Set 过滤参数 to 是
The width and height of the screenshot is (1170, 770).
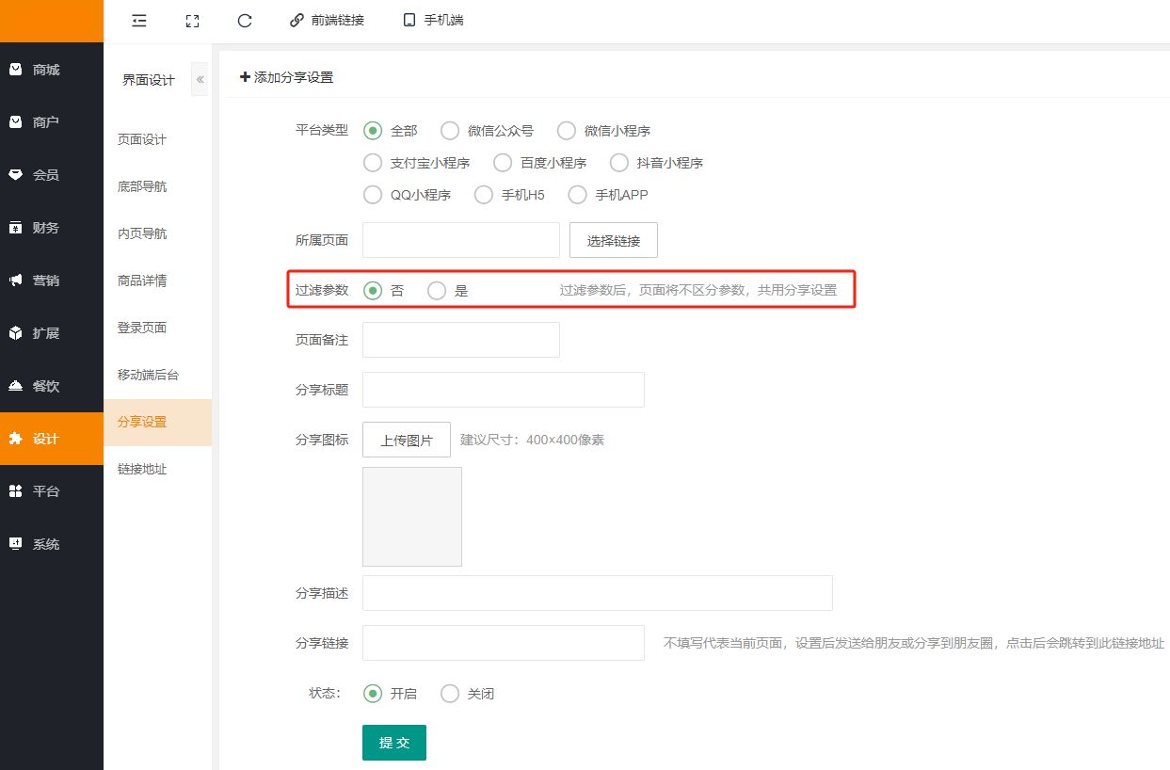(x=437, y=291)
